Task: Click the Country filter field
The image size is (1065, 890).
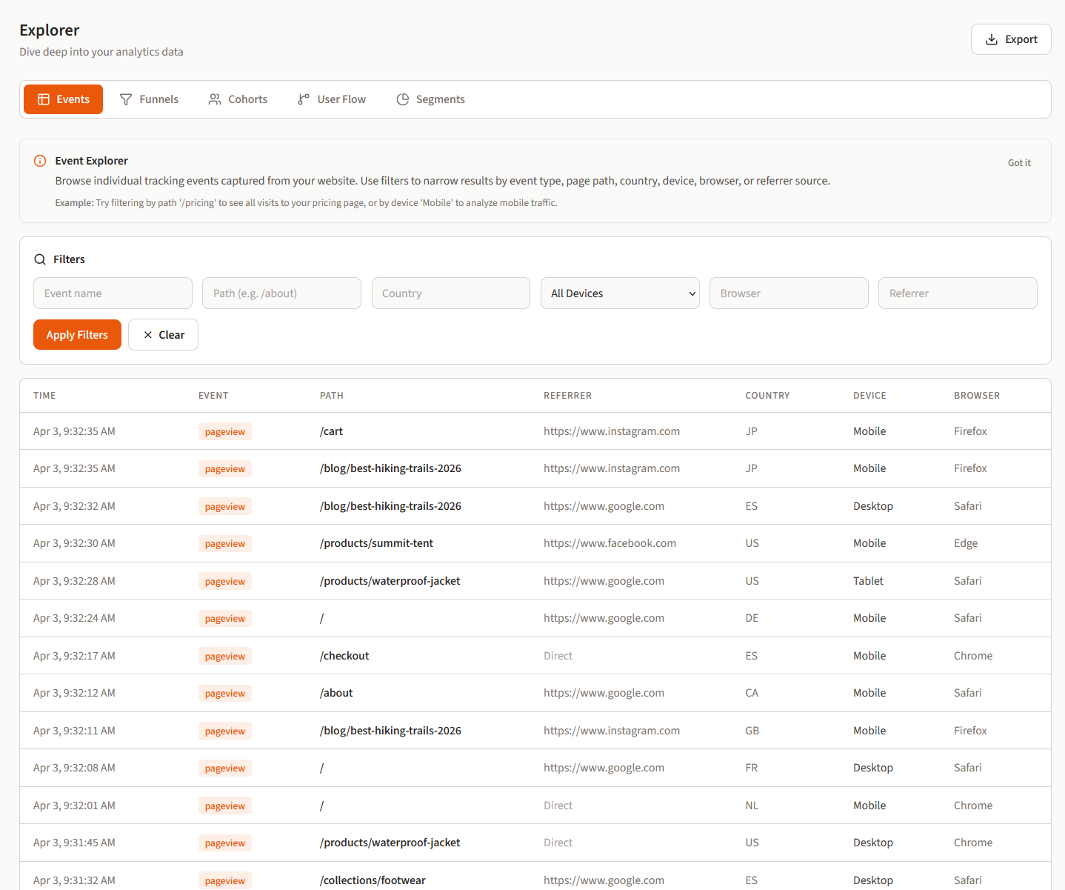Action: pos(450,293)
